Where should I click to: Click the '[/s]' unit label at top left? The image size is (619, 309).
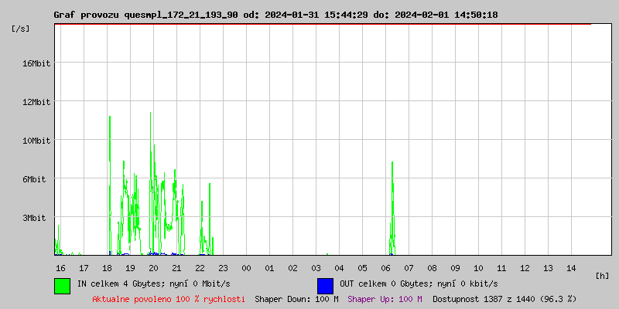point(22,28)
